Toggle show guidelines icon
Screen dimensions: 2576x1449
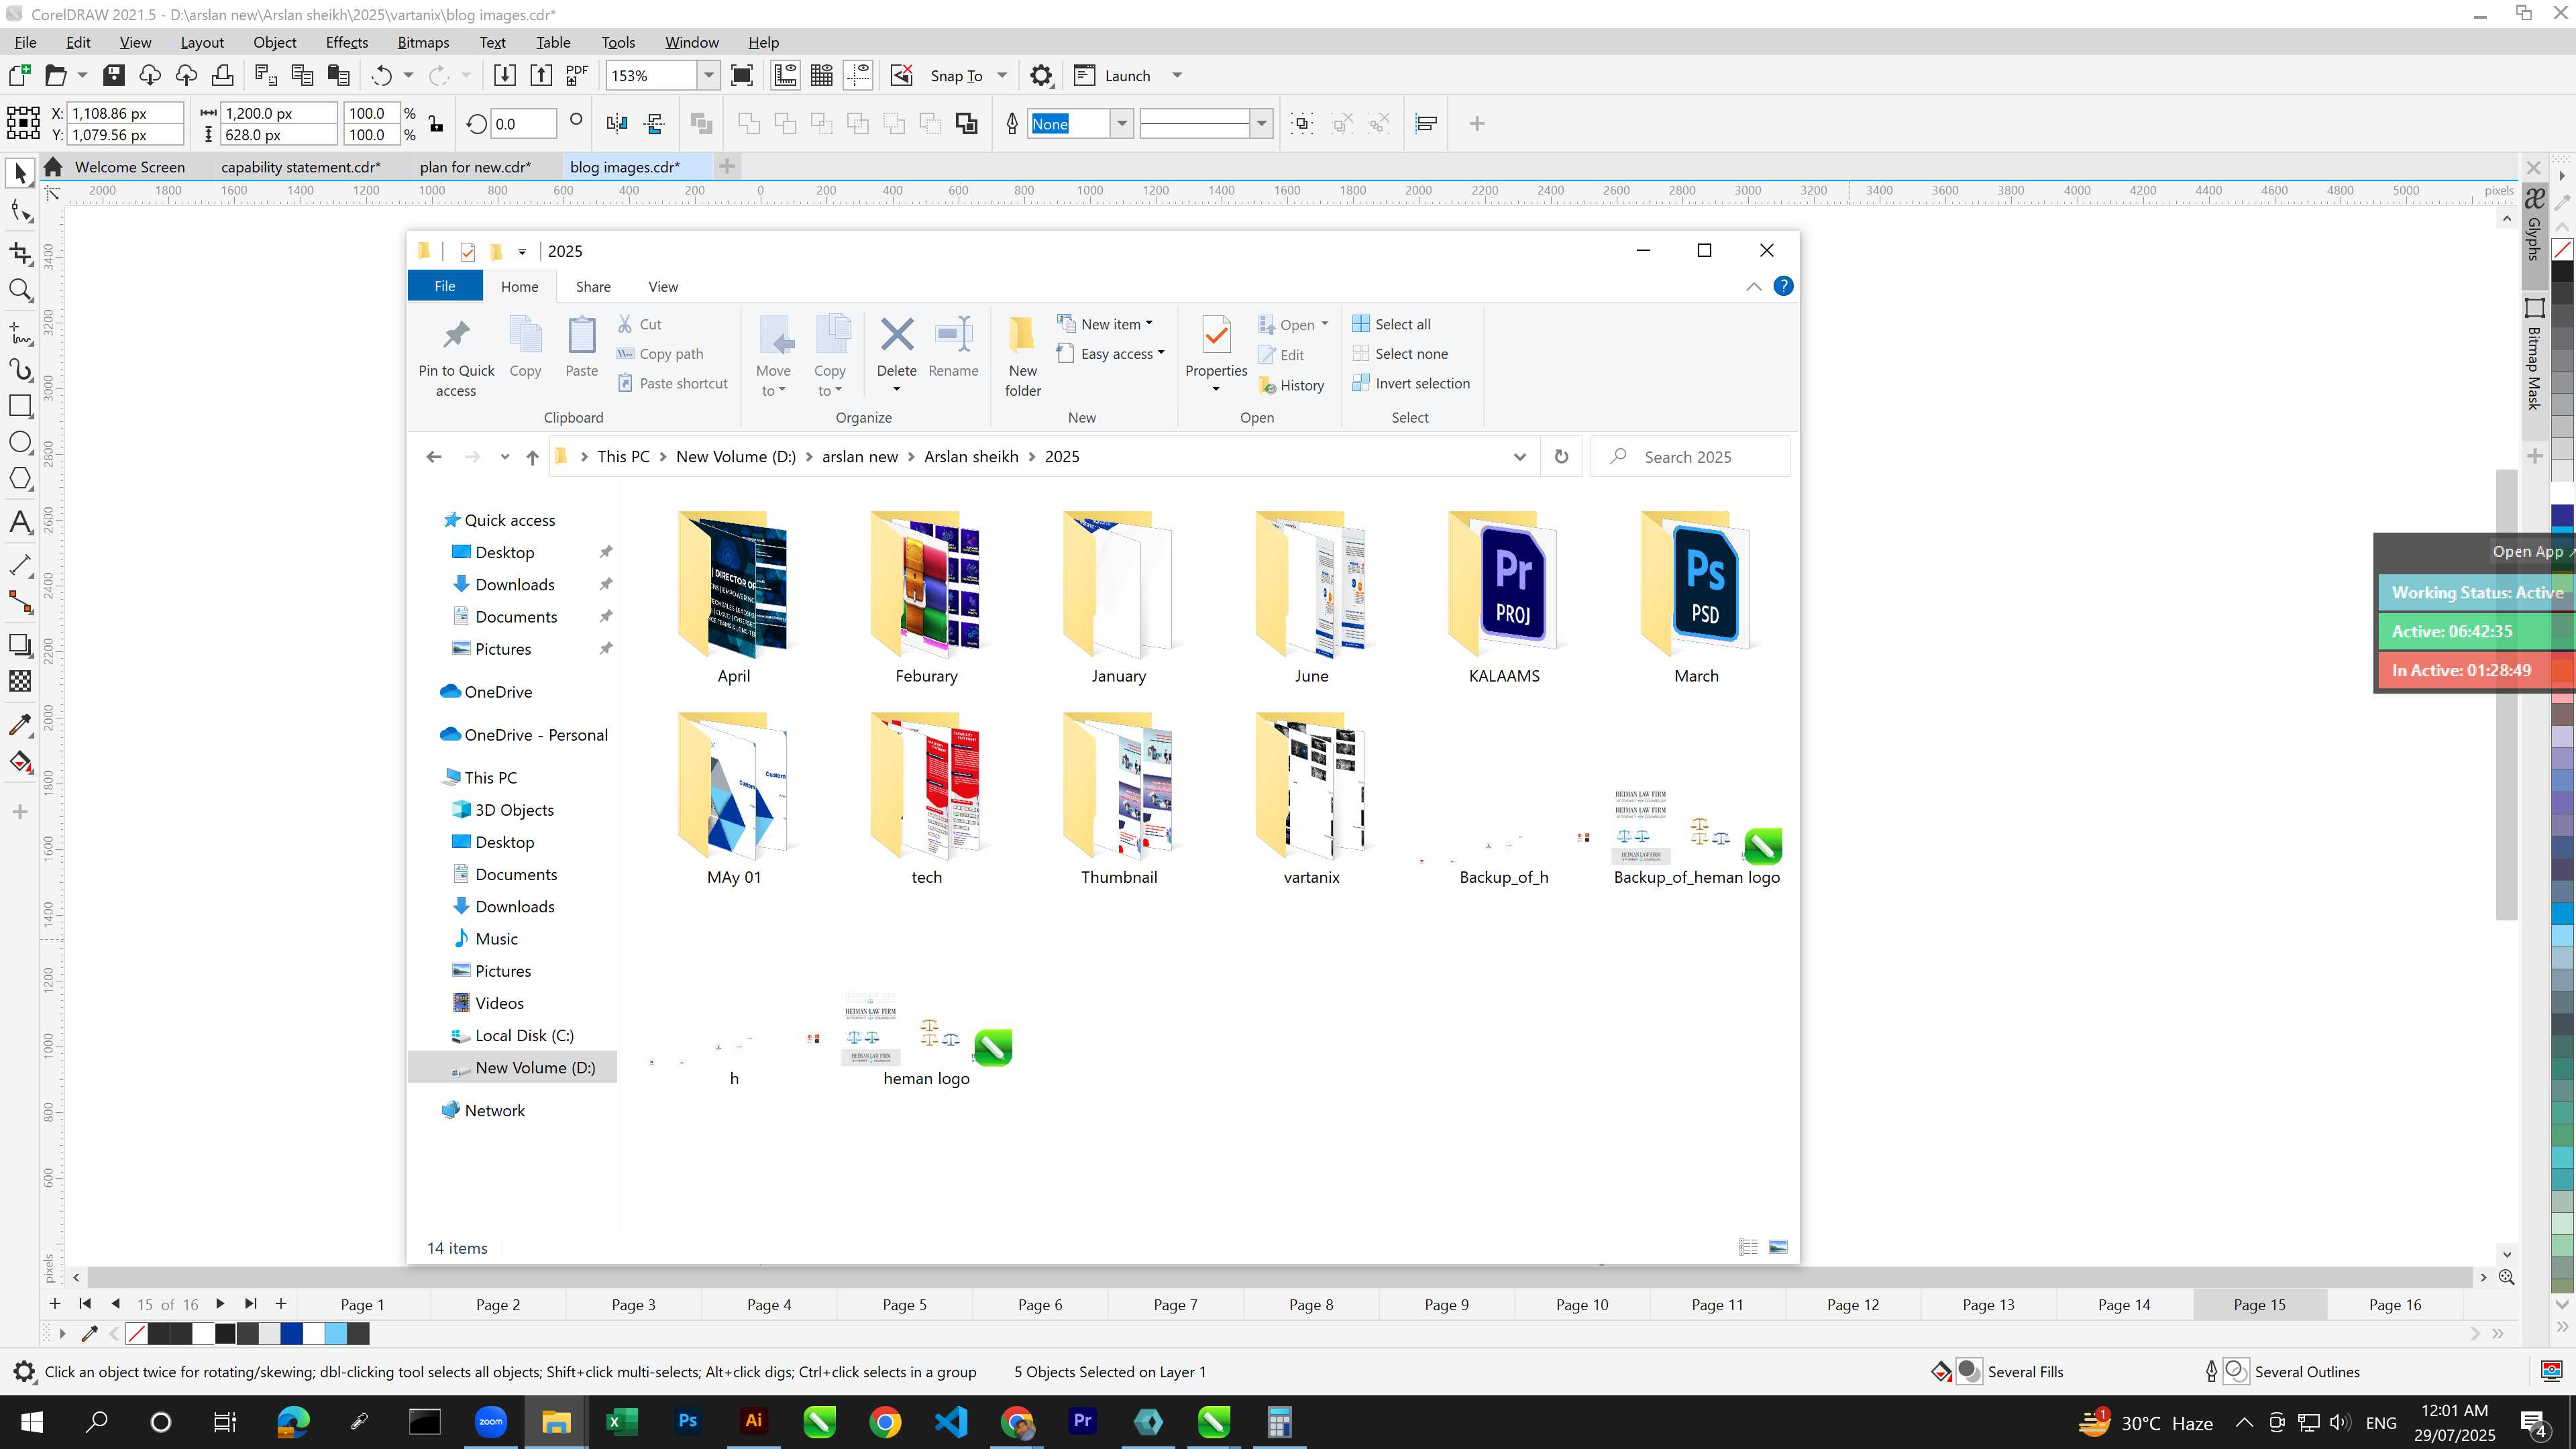click(858, 75)
